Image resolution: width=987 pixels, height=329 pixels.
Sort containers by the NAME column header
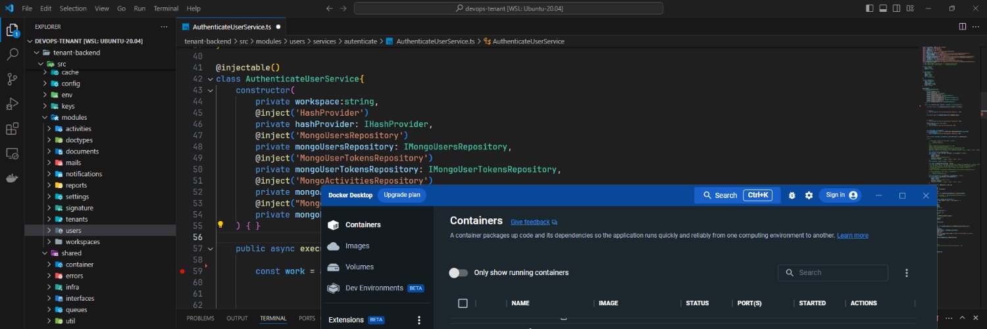(520, 303)
